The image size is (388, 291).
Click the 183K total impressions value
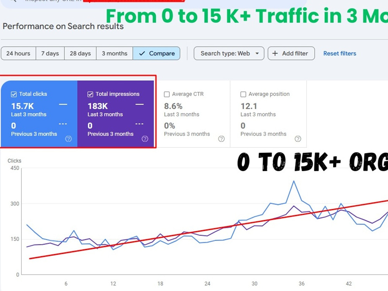click(x=98, y=106)
